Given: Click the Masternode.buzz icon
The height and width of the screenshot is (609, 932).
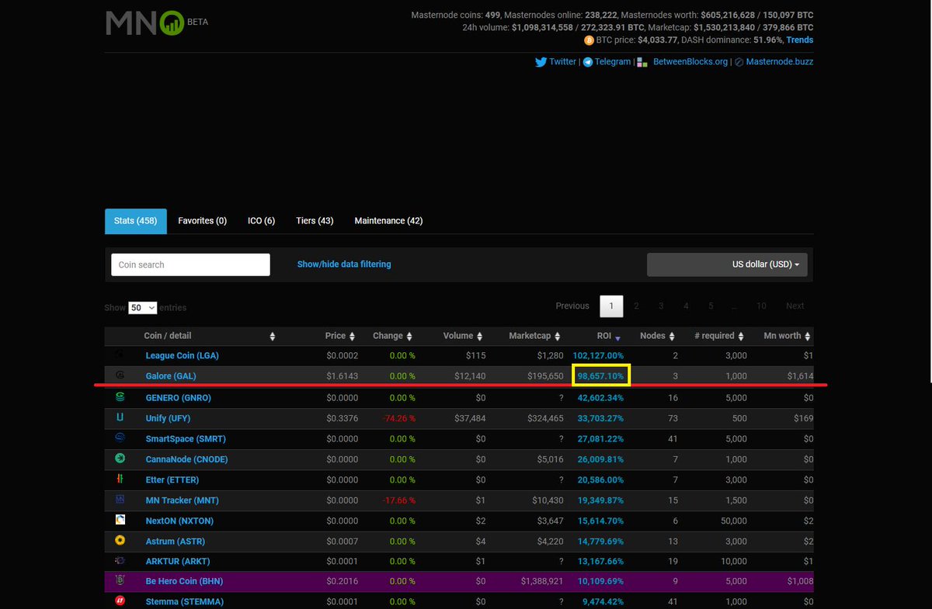Looking at the screenshot, I should pos(739,62).
